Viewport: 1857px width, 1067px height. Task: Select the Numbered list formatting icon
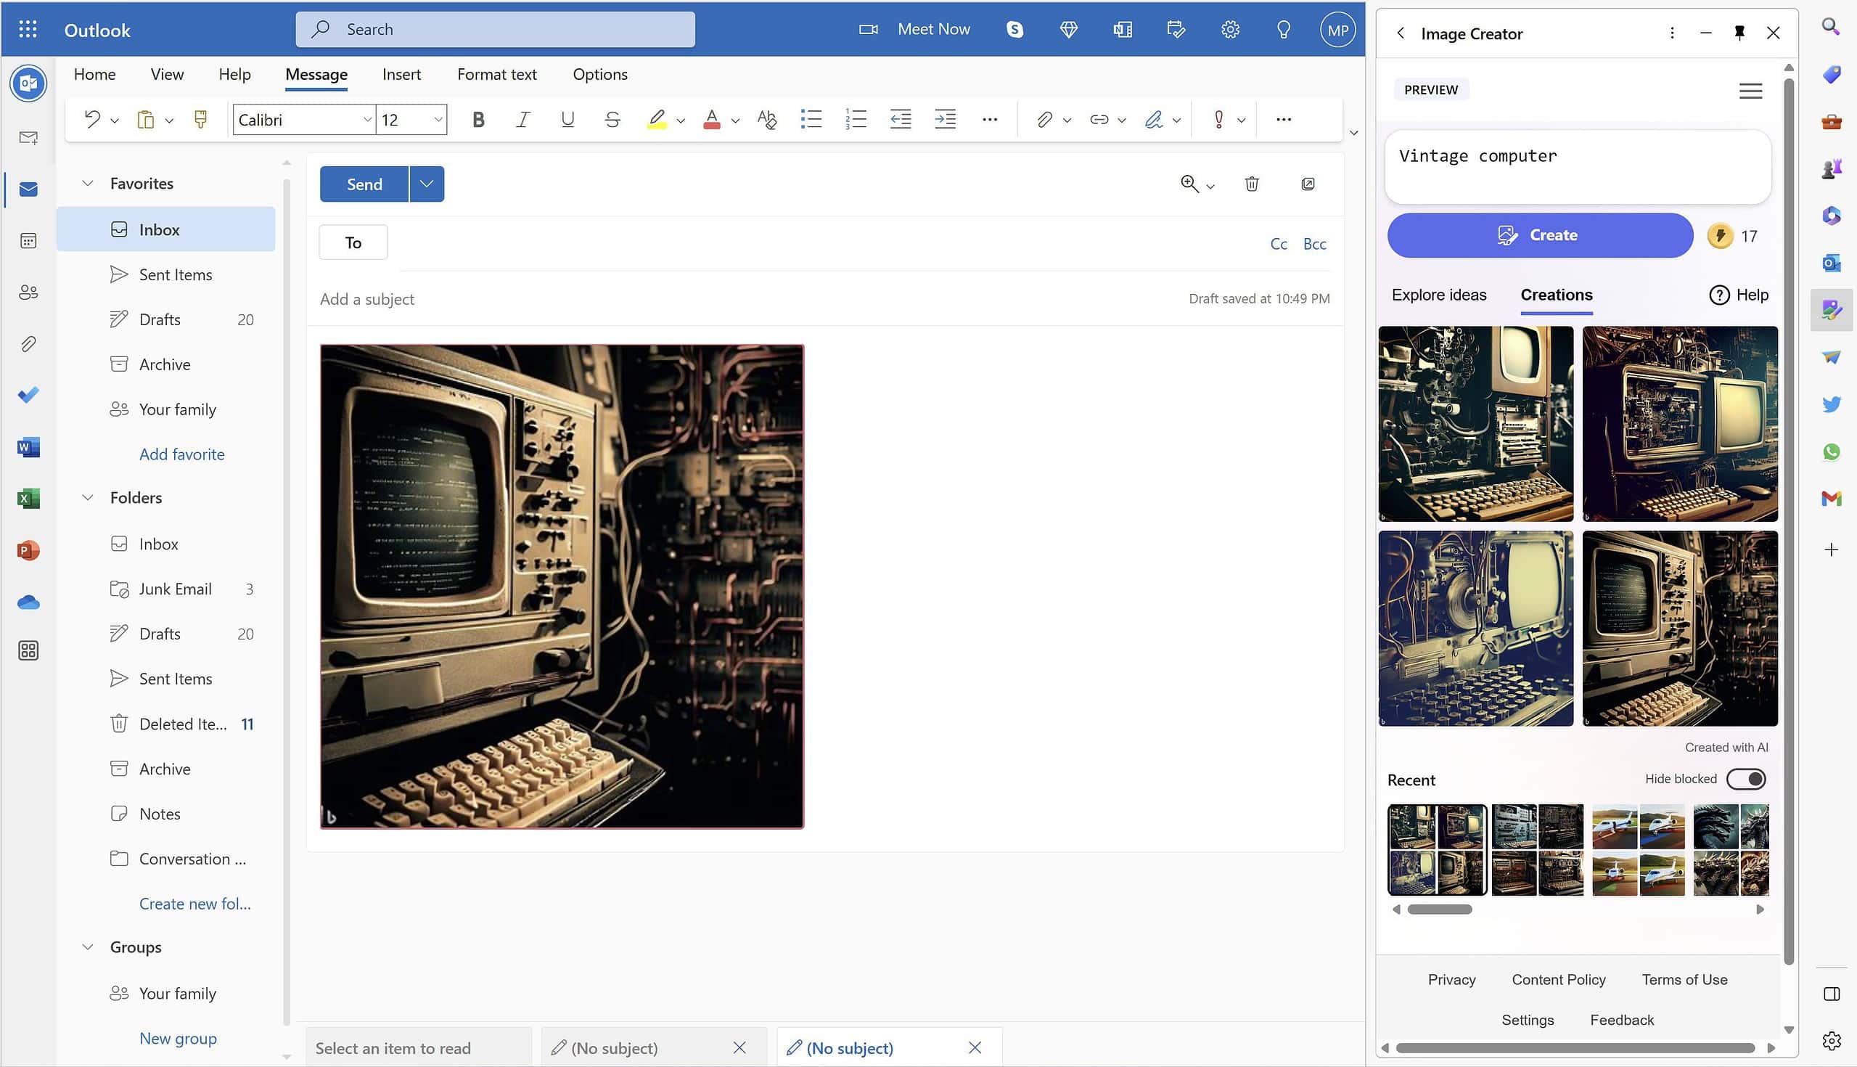click(855, 119)
